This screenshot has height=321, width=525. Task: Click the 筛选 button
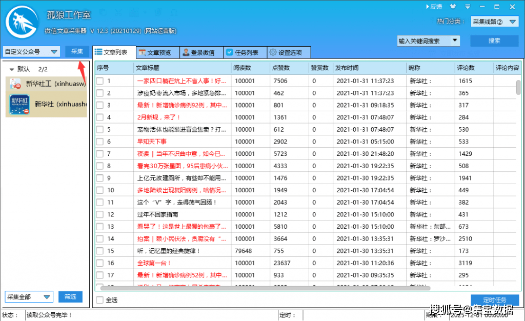[x=70, y=296]
